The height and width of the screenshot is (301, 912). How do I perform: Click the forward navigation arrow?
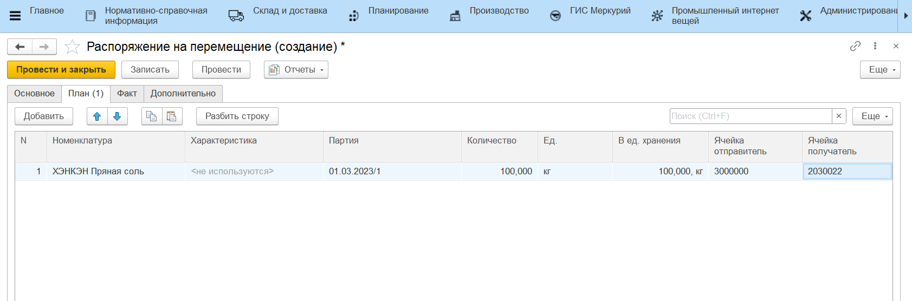(44, 47)
